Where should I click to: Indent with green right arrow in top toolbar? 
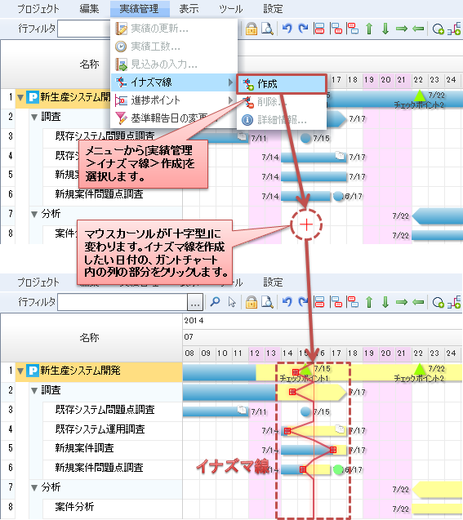(402, 29)
